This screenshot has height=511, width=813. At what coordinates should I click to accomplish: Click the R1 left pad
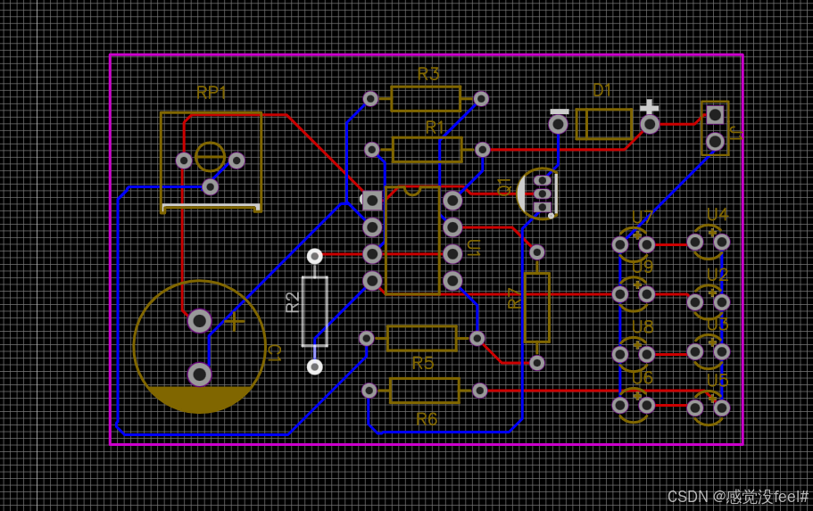click(x=372, y=150)
